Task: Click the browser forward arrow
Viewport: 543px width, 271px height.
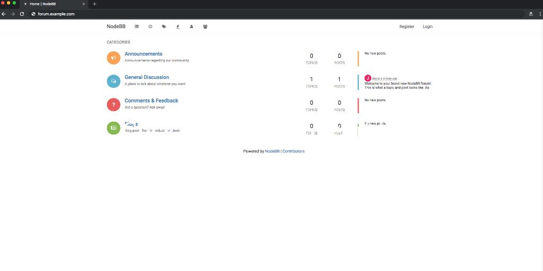Action: (x=13, y=14)
